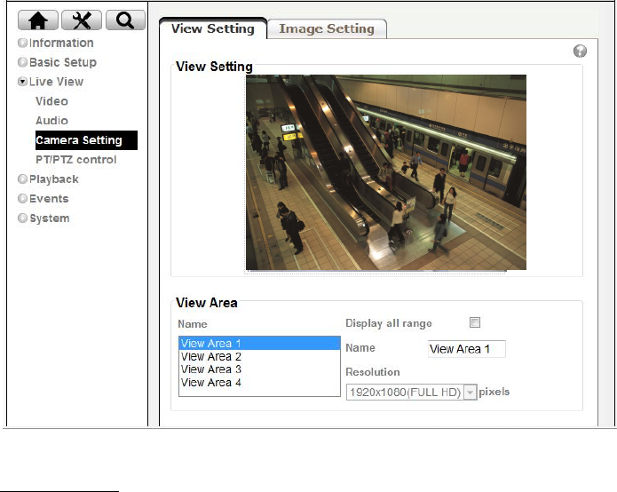Screen dimensions: 617x492
Task: Open the Search magnifier icon
Action: coord(125,20)
